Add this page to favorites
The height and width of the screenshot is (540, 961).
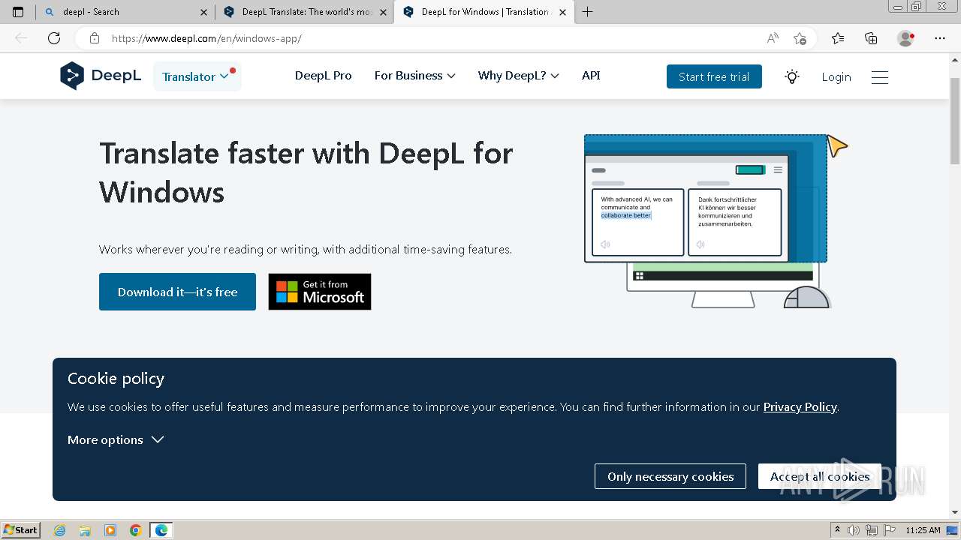click(800, 38)
